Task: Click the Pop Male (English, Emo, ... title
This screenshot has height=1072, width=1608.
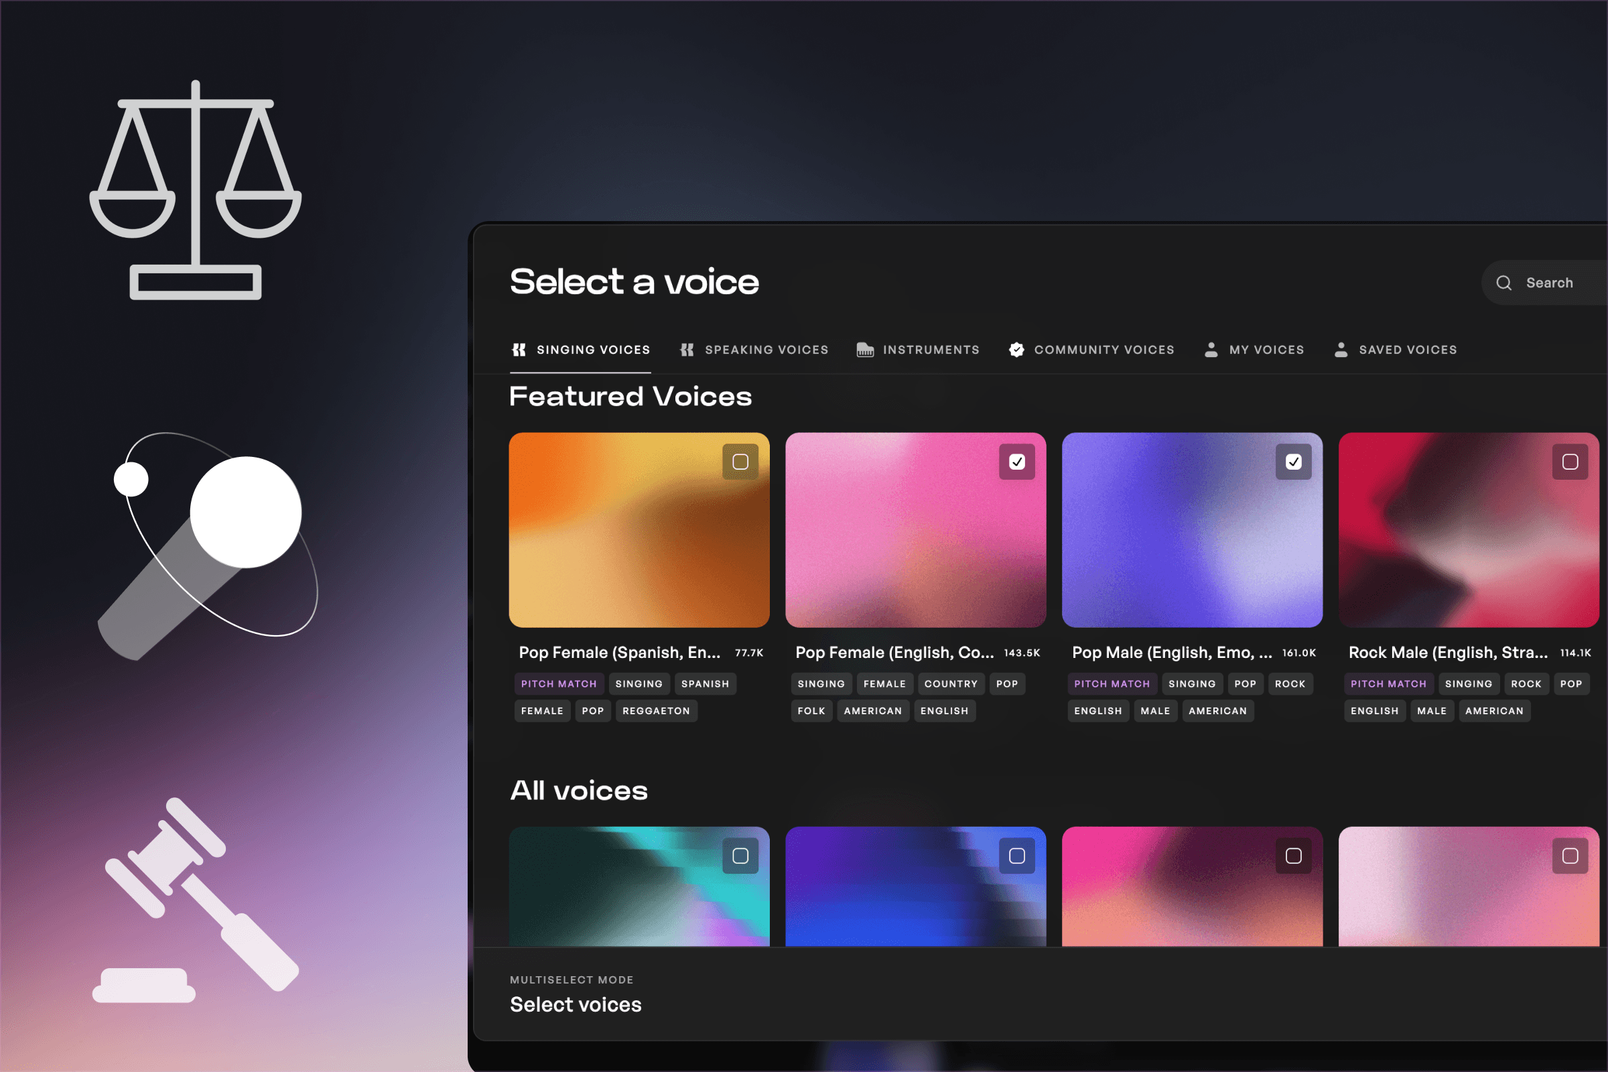Action: pos(1172,653)
